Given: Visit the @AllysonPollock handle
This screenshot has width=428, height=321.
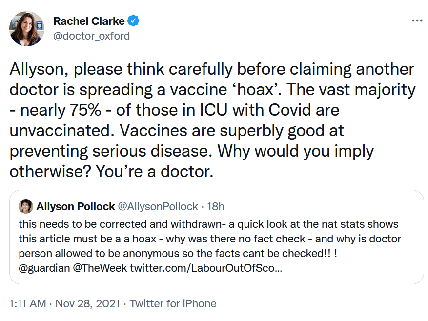Looking at the screenshot, I should tap(158, 207).
